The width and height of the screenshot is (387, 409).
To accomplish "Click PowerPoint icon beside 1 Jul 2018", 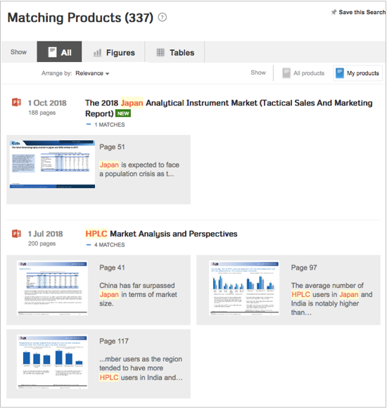I will pos(16,234).
